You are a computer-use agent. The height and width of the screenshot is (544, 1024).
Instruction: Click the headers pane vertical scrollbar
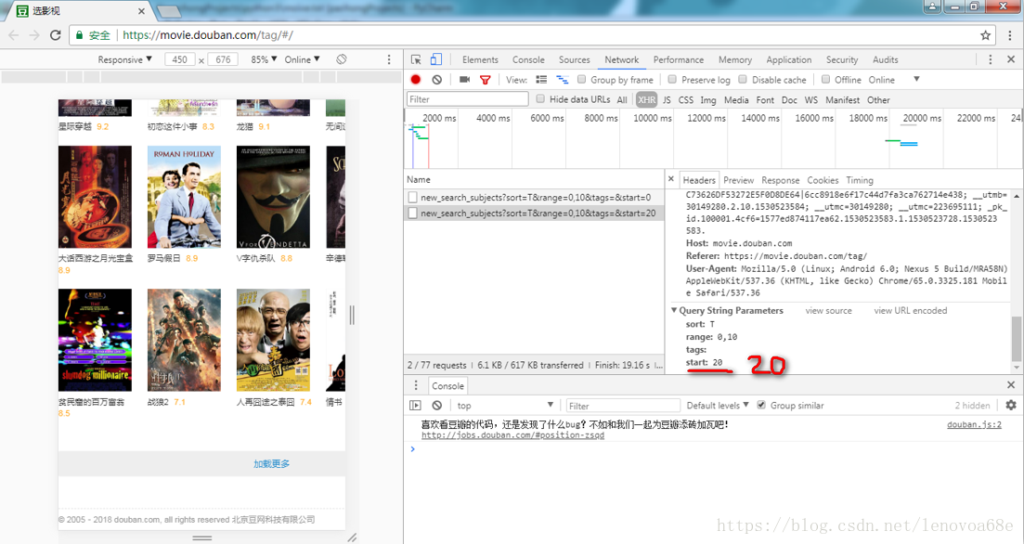(x=1017, y=338)
